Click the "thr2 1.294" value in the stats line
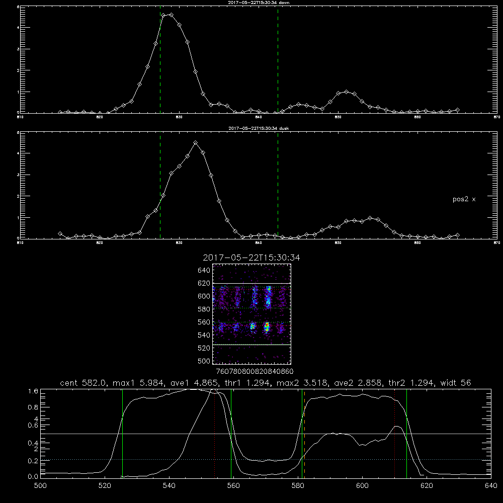503x503 pixels. tap(411, 383)
